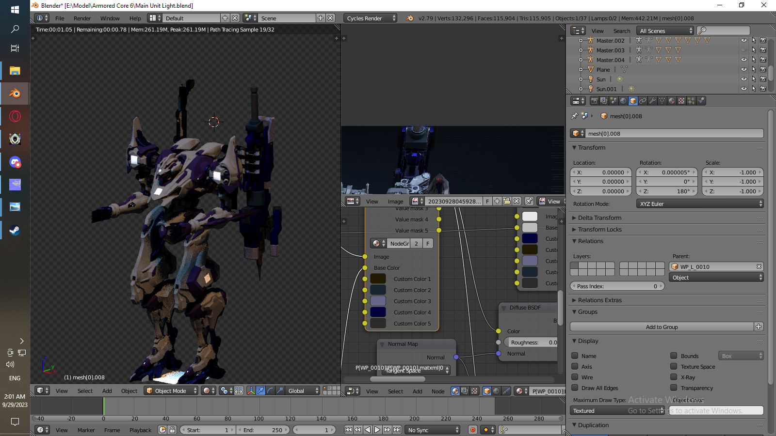Enable the Transparency display checkbox
The width and height of the screenshot is (776, 436).
tap(674, 388)
